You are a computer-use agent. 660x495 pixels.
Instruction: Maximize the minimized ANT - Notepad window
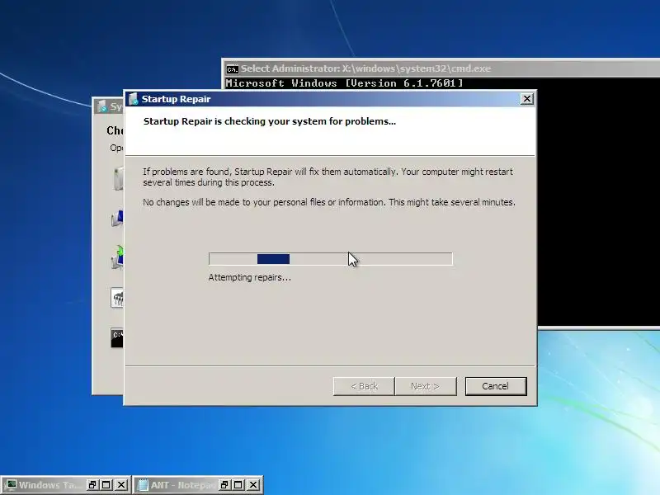pyautogui.click(x=238, y=485)
